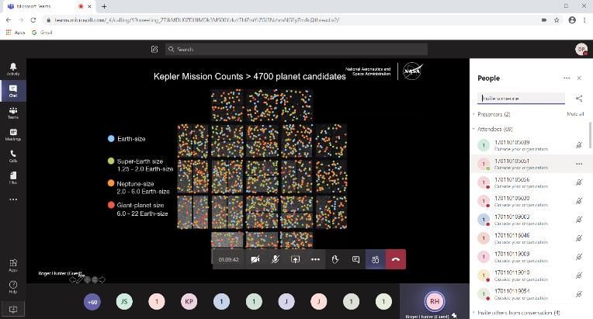The height and width of the screenshot is (319, 593).
Task: Select the RH Roger Hunter avatar
Action: pos(435,301)
